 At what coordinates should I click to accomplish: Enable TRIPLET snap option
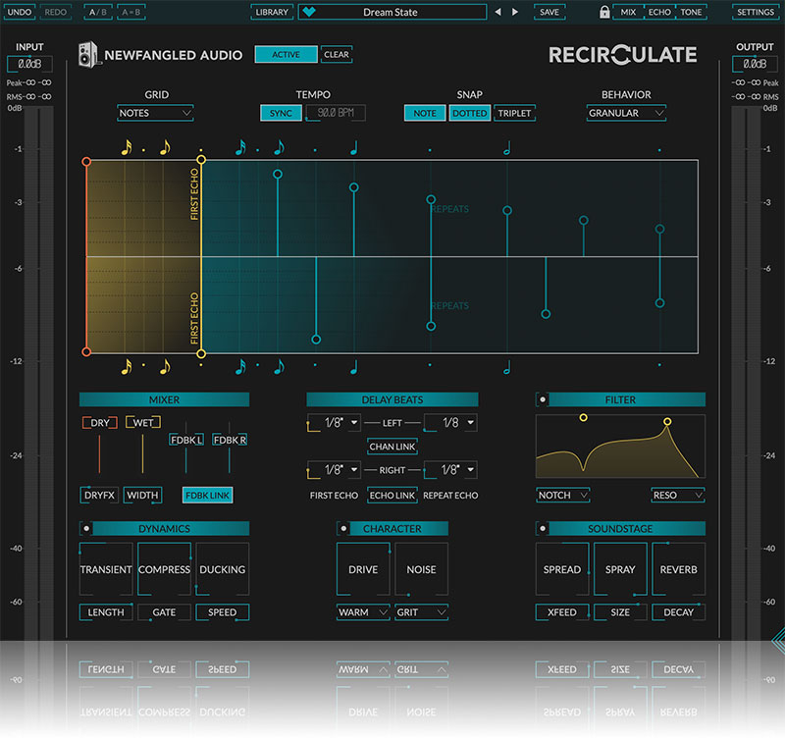tap(514, 113)
